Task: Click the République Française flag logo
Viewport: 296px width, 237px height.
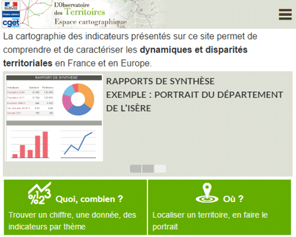Action: pyautogui.click(x=11, y=6)
